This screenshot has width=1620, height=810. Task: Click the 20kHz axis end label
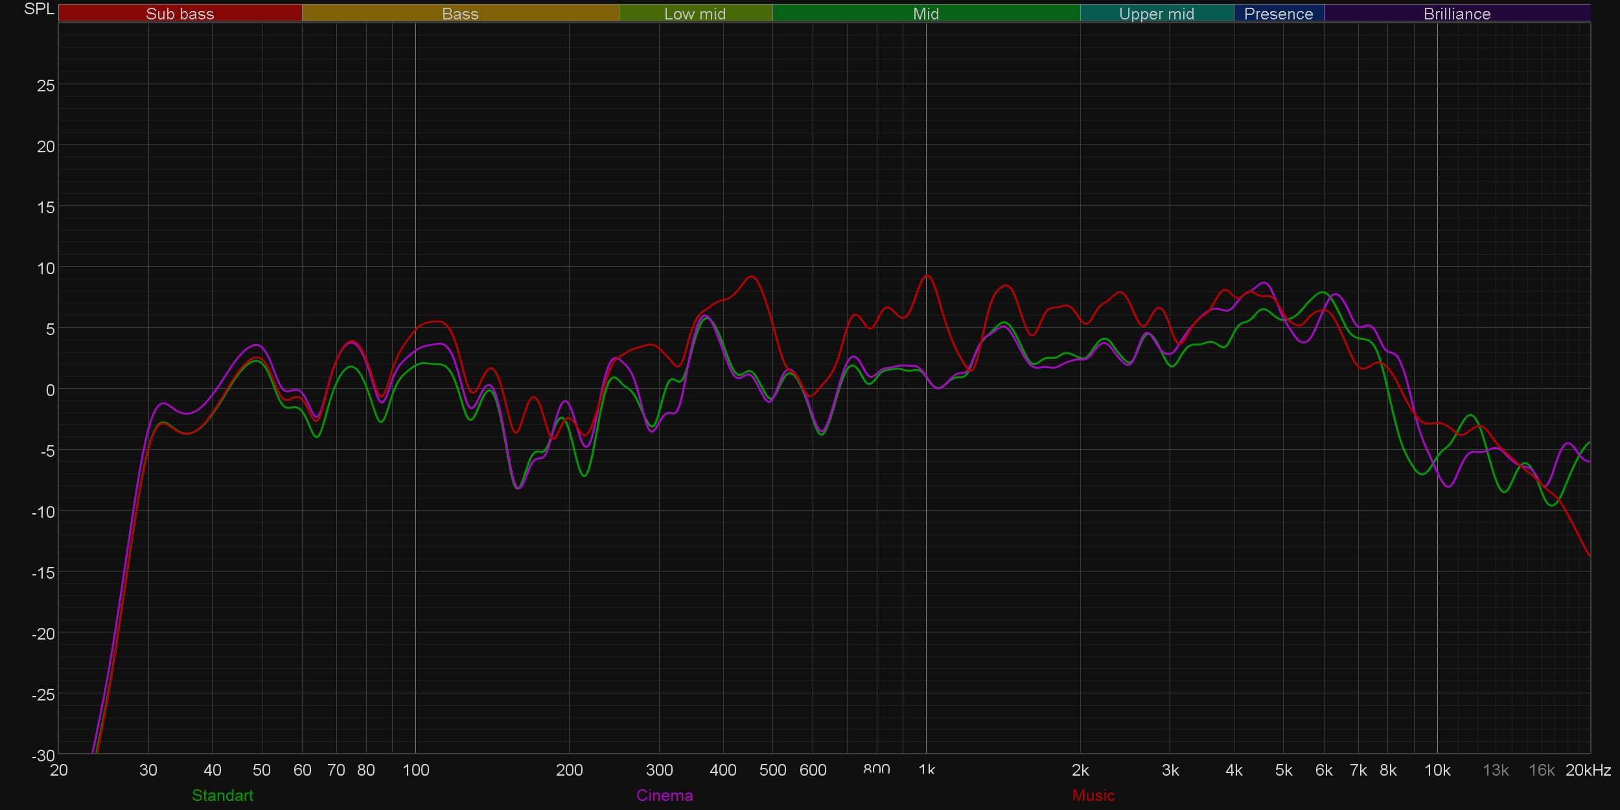[1588, 770]
